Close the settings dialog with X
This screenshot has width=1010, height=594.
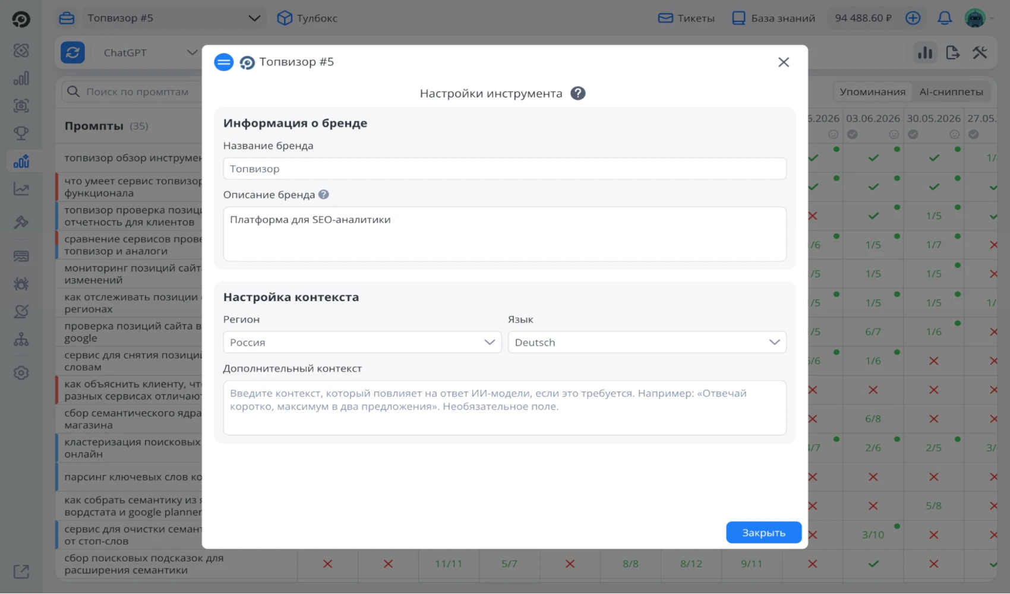784,62
